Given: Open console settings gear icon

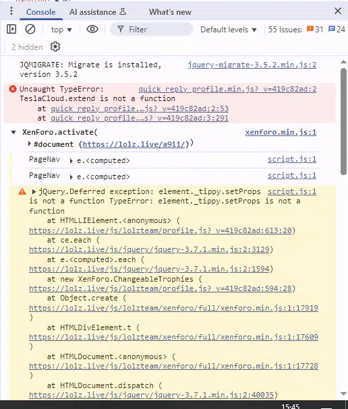Looking at the screenshot, I should pos(55,47).
